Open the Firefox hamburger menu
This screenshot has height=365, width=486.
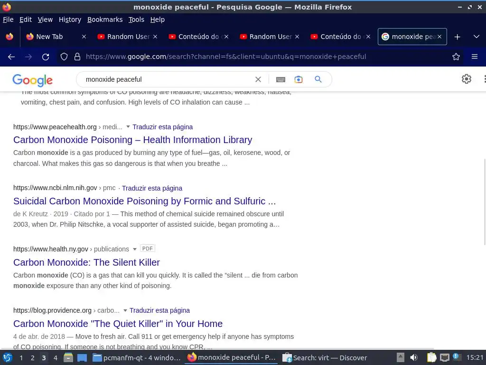point(475,57)
